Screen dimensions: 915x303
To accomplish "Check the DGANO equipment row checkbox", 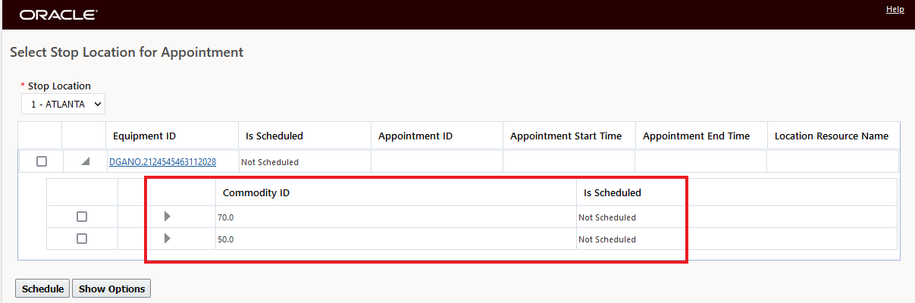I will tap(42, 161).
